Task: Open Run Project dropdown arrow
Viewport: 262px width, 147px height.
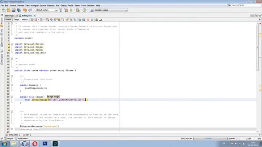Action: [74, 10]
